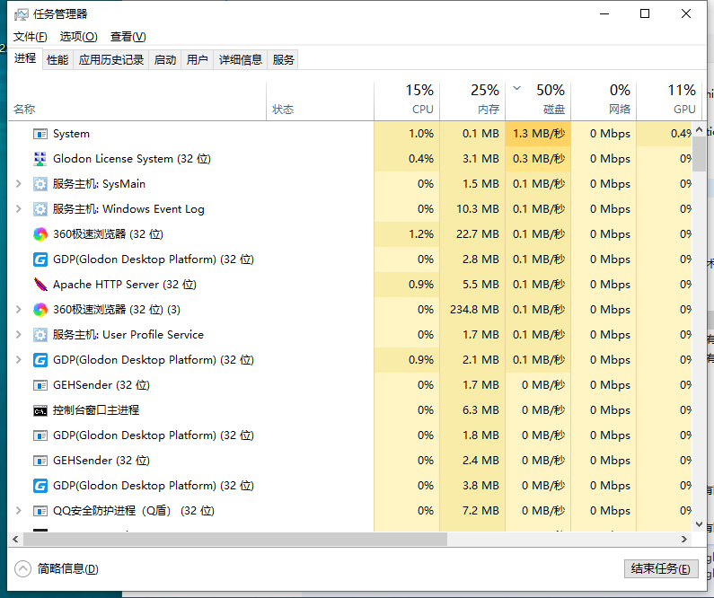Switch to the 启动 tab
This screenshot has width=714, height=598.
(165, 59)
